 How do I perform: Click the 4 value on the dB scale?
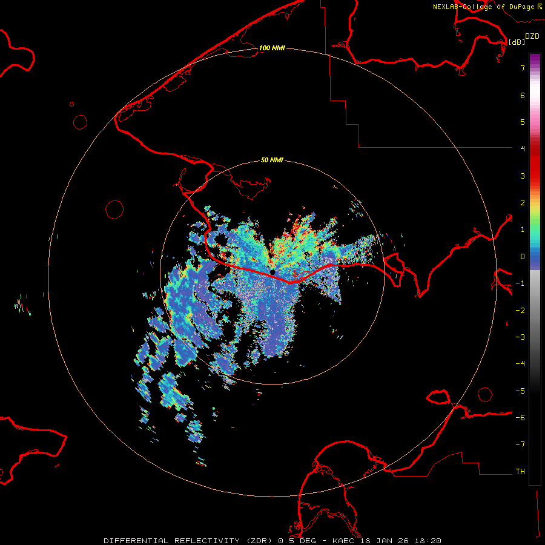[523, 149]
